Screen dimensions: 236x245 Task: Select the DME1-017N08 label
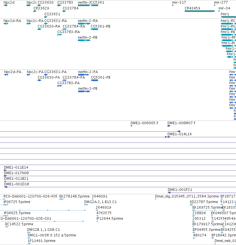tap(16, 173)
